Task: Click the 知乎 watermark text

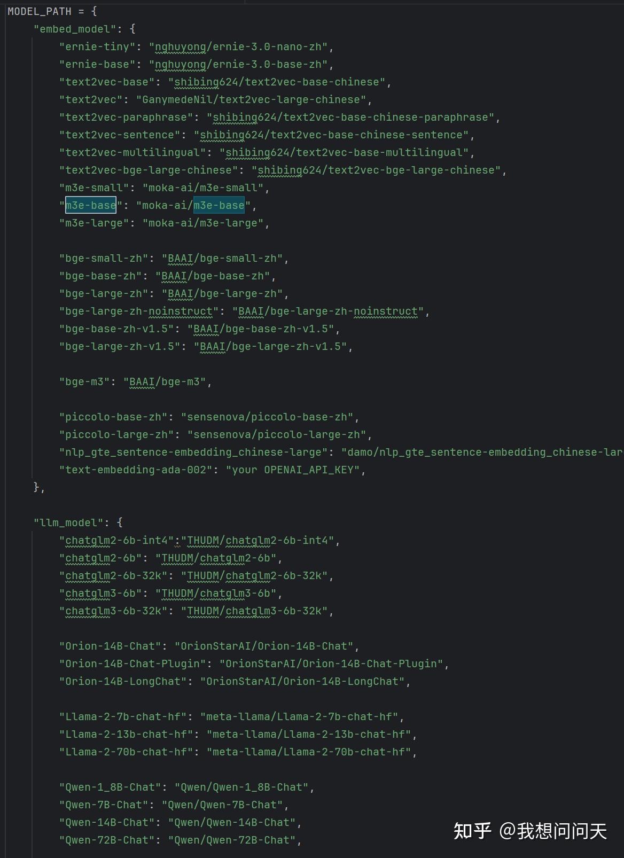Action: point(472,831)
